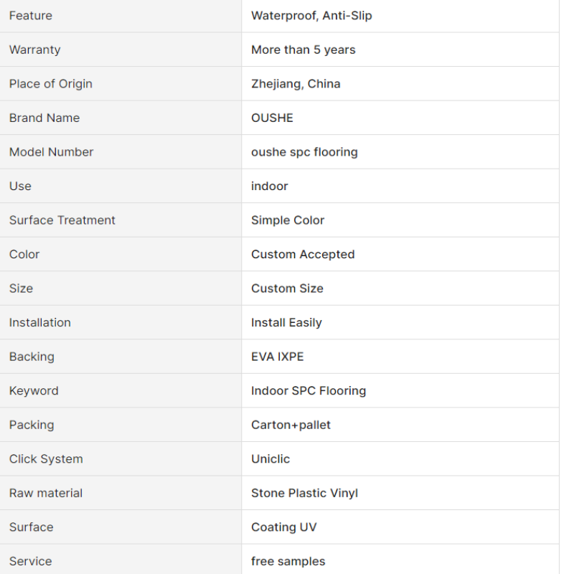Select the Zhejiang, China origin text

coord(296,84)
